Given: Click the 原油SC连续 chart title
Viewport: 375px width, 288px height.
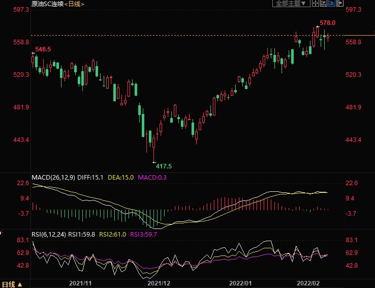Looking at the screenshot, I should [47, 4].
